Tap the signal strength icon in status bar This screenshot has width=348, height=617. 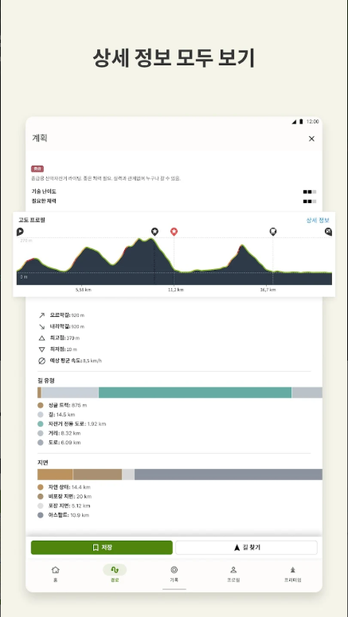pos(294,122)
